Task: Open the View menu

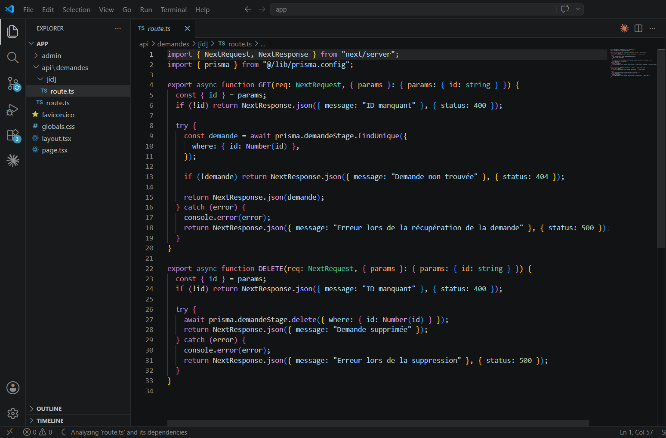Action: click(106, 9)
